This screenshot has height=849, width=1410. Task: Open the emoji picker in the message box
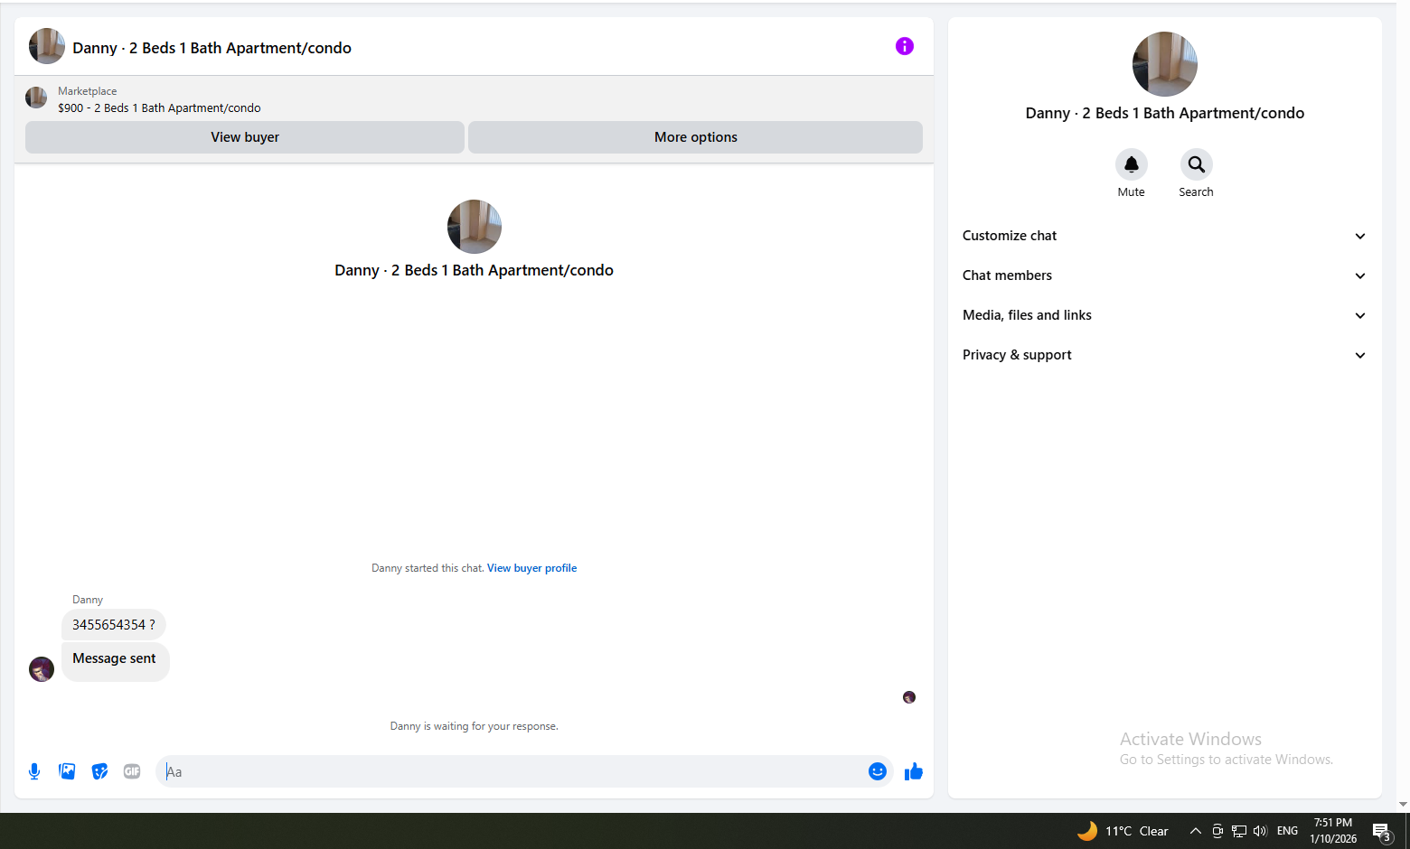click(878, 771)
